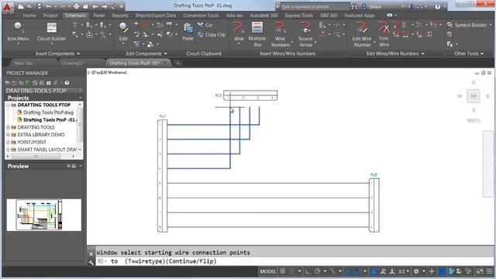496x279 pixels.
Task: Select Drafting Tools PtoP.dwg in project tree
Action: point(48,112)
